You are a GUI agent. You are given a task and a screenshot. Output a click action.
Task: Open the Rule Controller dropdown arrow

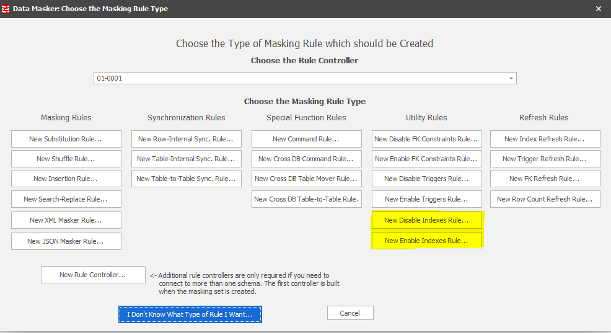[x=511, y=79]
